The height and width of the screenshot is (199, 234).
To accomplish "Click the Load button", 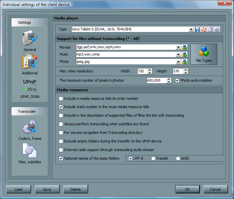I will click(18, 189).
